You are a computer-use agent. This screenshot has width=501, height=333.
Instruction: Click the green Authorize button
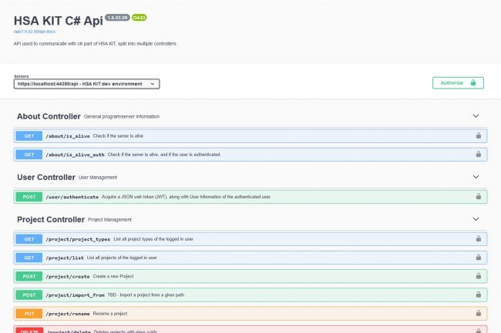(x=458, y=83)
